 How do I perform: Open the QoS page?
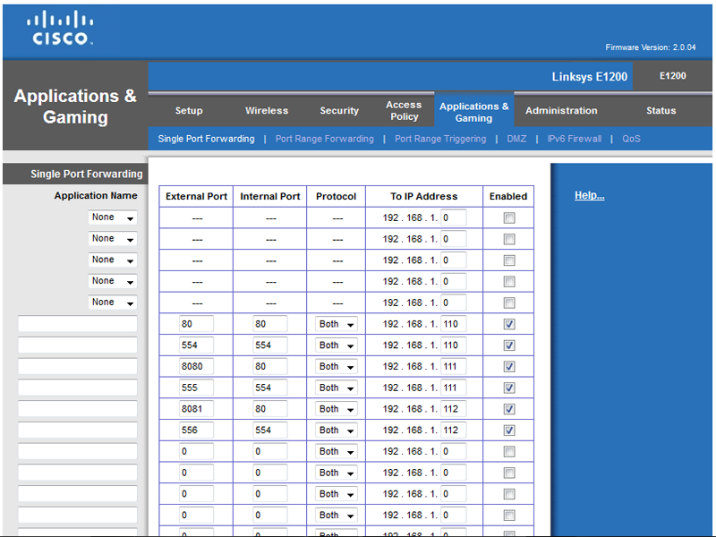(631, 139)
